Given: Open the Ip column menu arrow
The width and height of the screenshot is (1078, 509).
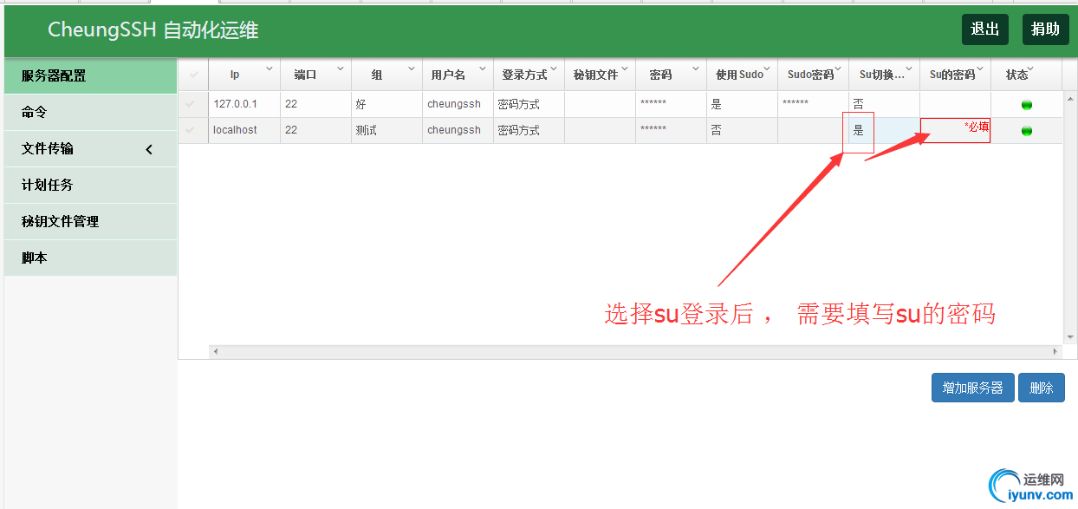Looking at the screenshot, I should pos(269,68).
